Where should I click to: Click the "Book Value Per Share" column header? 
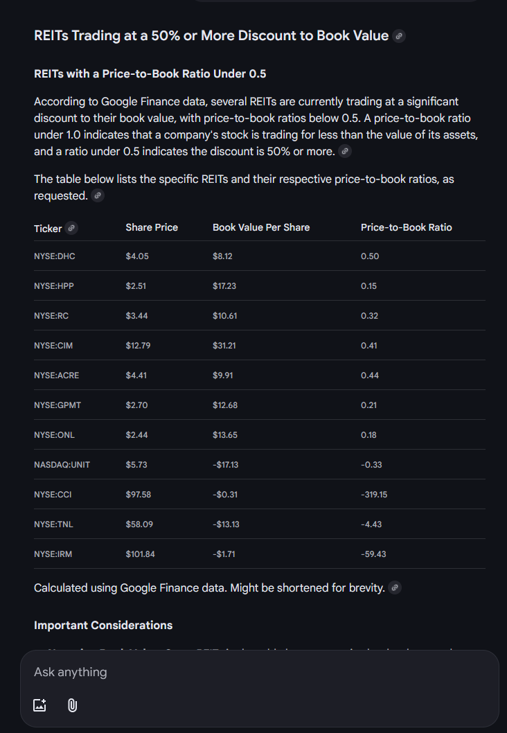click(x=261, y=227)
